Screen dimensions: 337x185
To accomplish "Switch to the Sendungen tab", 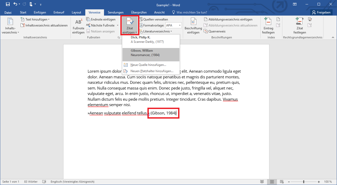I will [116, 12].
